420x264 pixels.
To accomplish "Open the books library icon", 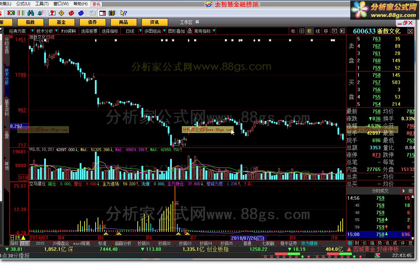I will click(x=111, y=13).
